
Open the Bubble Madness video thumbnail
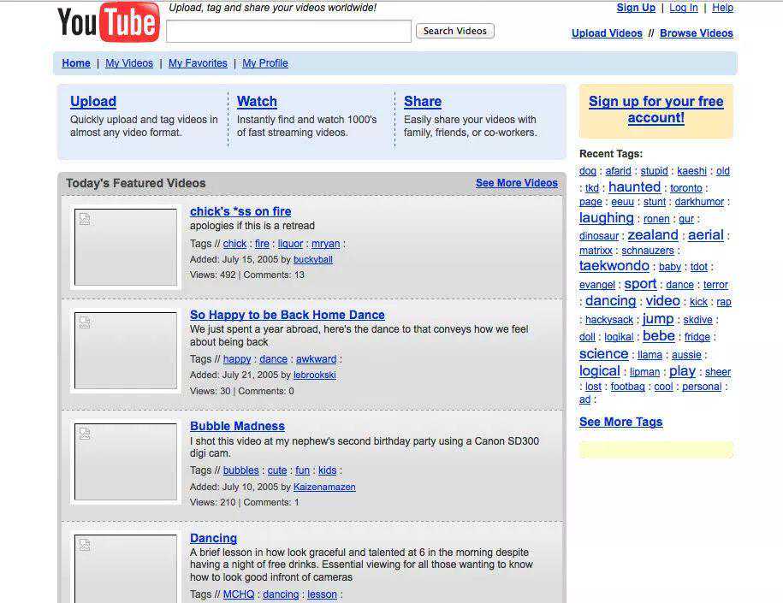[x=125, y=462]
